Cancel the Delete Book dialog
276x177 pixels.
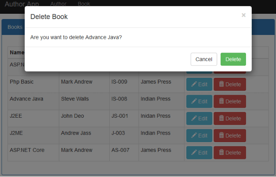tap(203, 59)
